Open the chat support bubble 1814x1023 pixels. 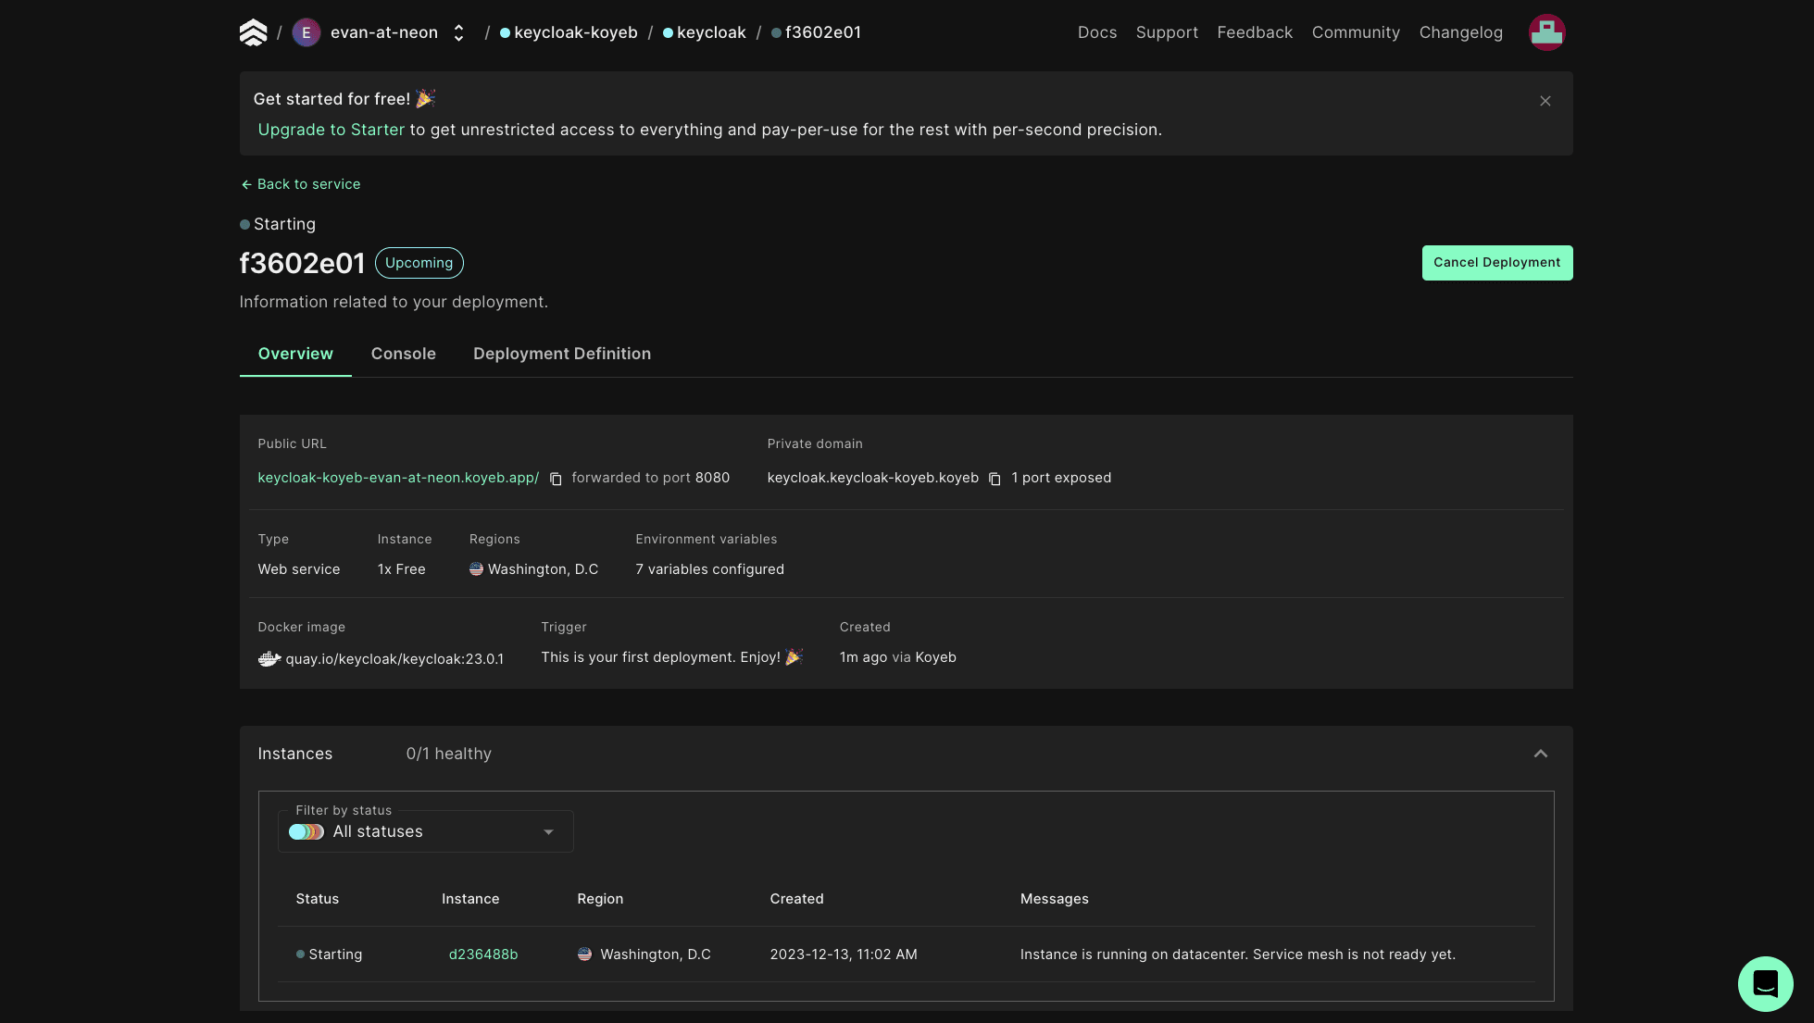tap(1765, 983)
